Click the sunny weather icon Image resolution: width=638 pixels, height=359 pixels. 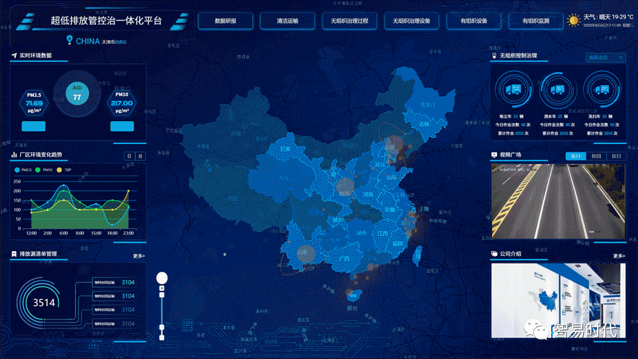pos(574,20)
